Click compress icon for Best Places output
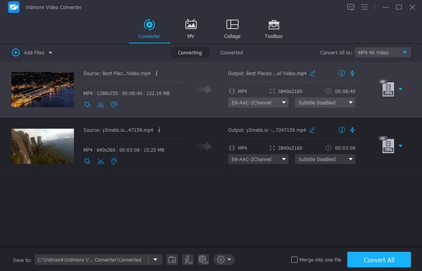 click(352, 73)
